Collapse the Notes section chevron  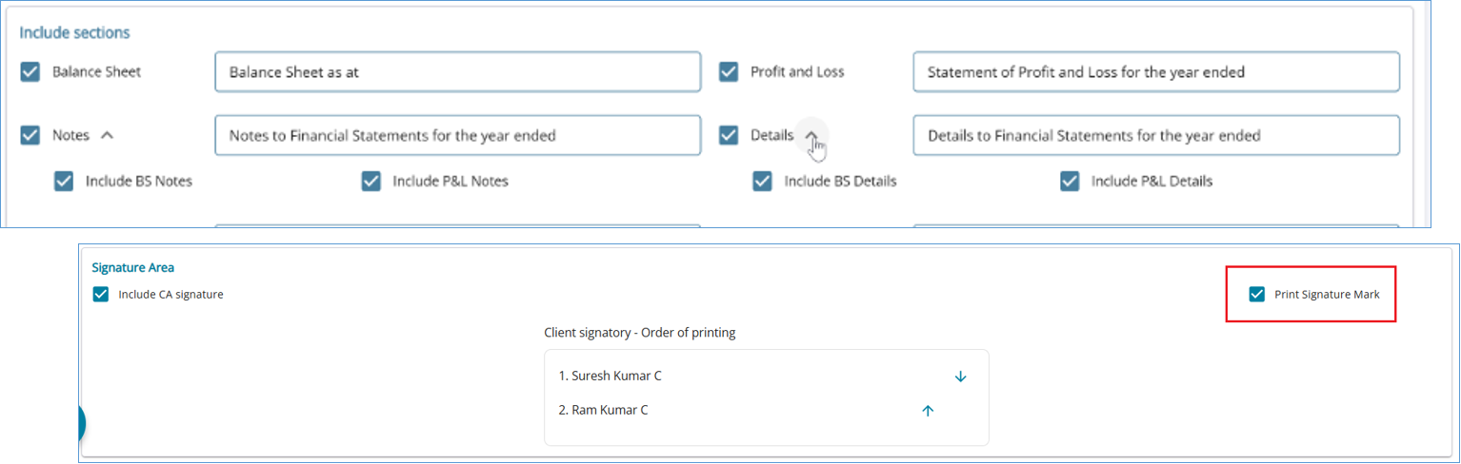[107, 135]
